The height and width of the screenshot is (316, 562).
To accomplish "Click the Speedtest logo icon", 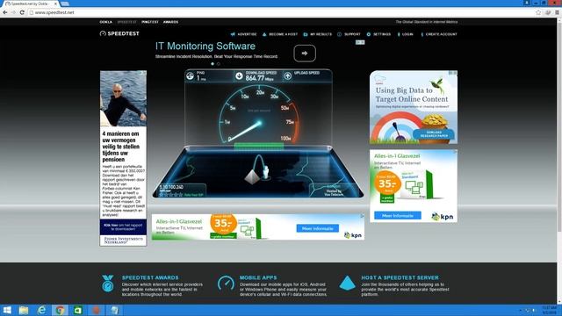I will (103, 33).
